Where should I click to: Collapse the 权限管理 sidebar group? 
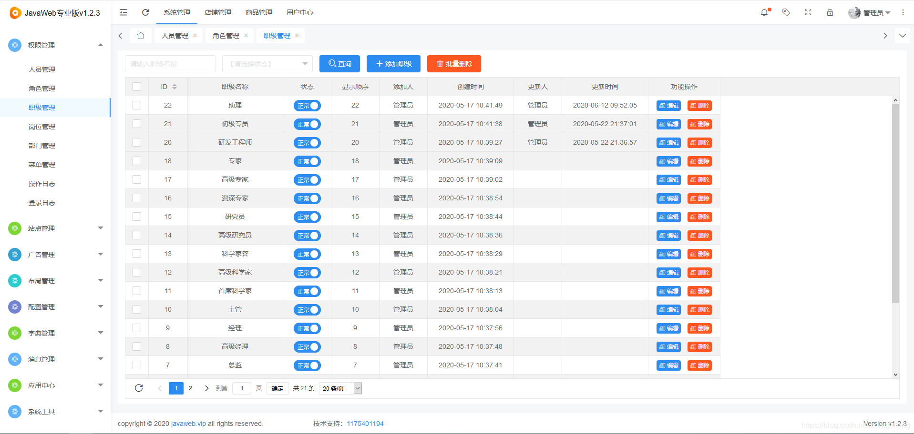pyautogui.click(x=101, y=45)
